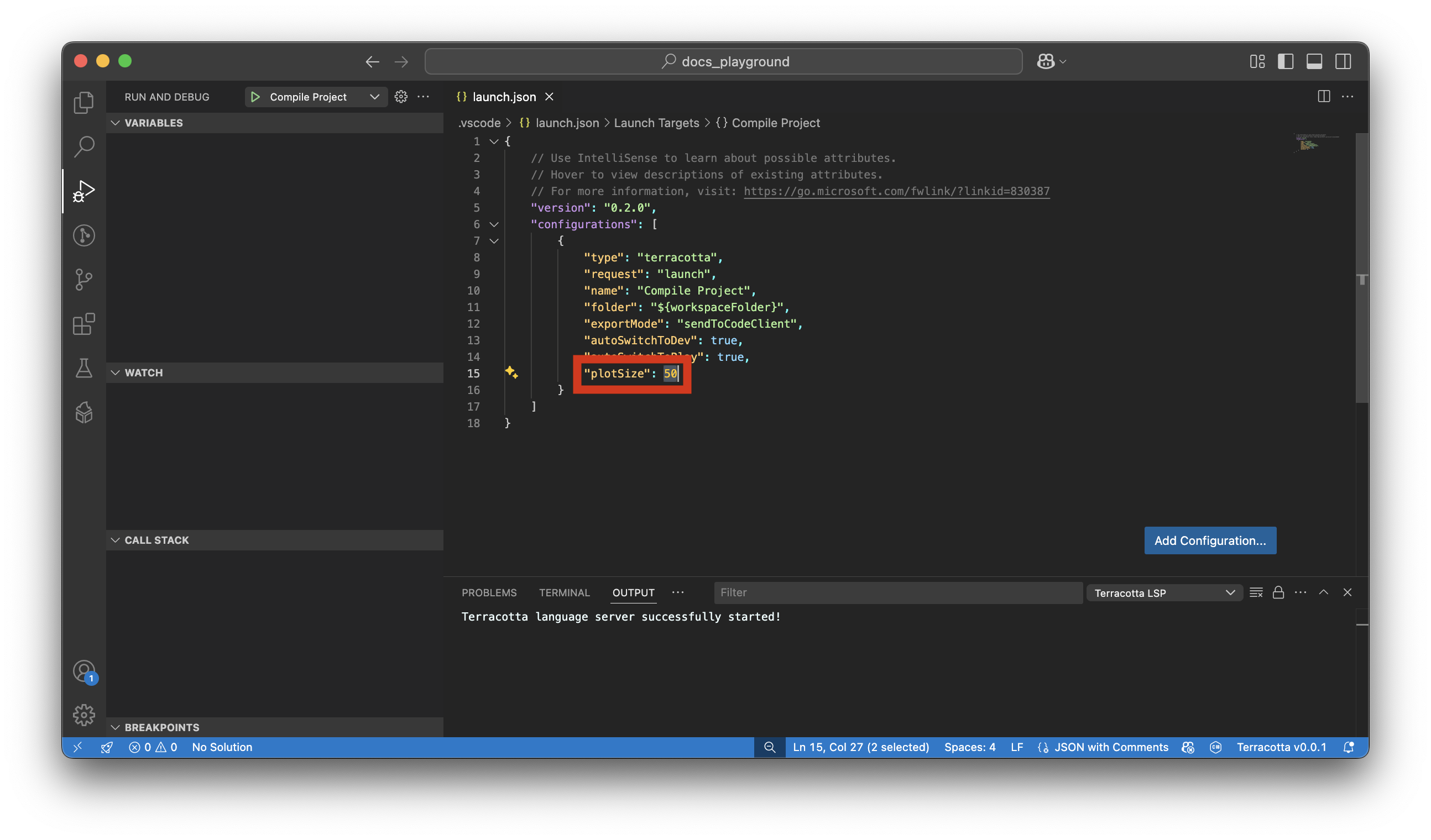The width and height of the screenshot is (1431, 840).
Task: Go back with navigation arrow
Action: [373, 61]
